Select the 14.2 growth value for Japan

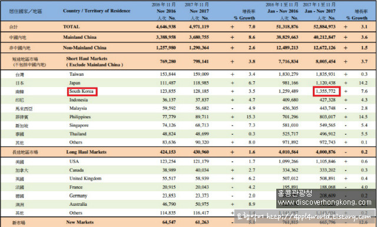point(363,83)
